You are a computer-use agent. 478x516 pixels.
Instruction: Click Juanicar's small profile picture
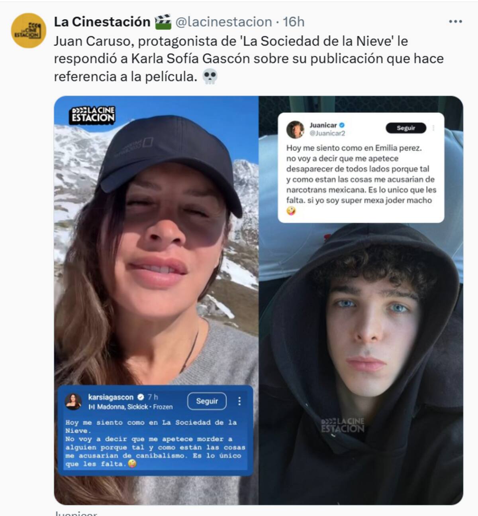(295, 129)
